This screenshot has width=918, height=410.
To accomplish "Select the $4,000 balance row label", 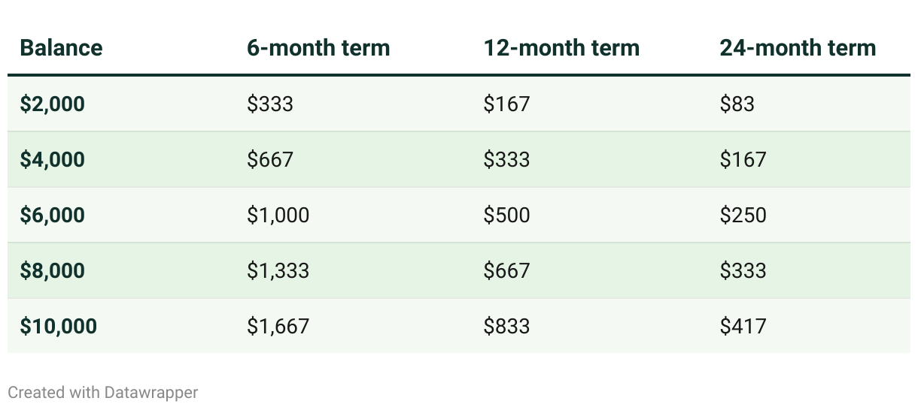I will (52, 159).
